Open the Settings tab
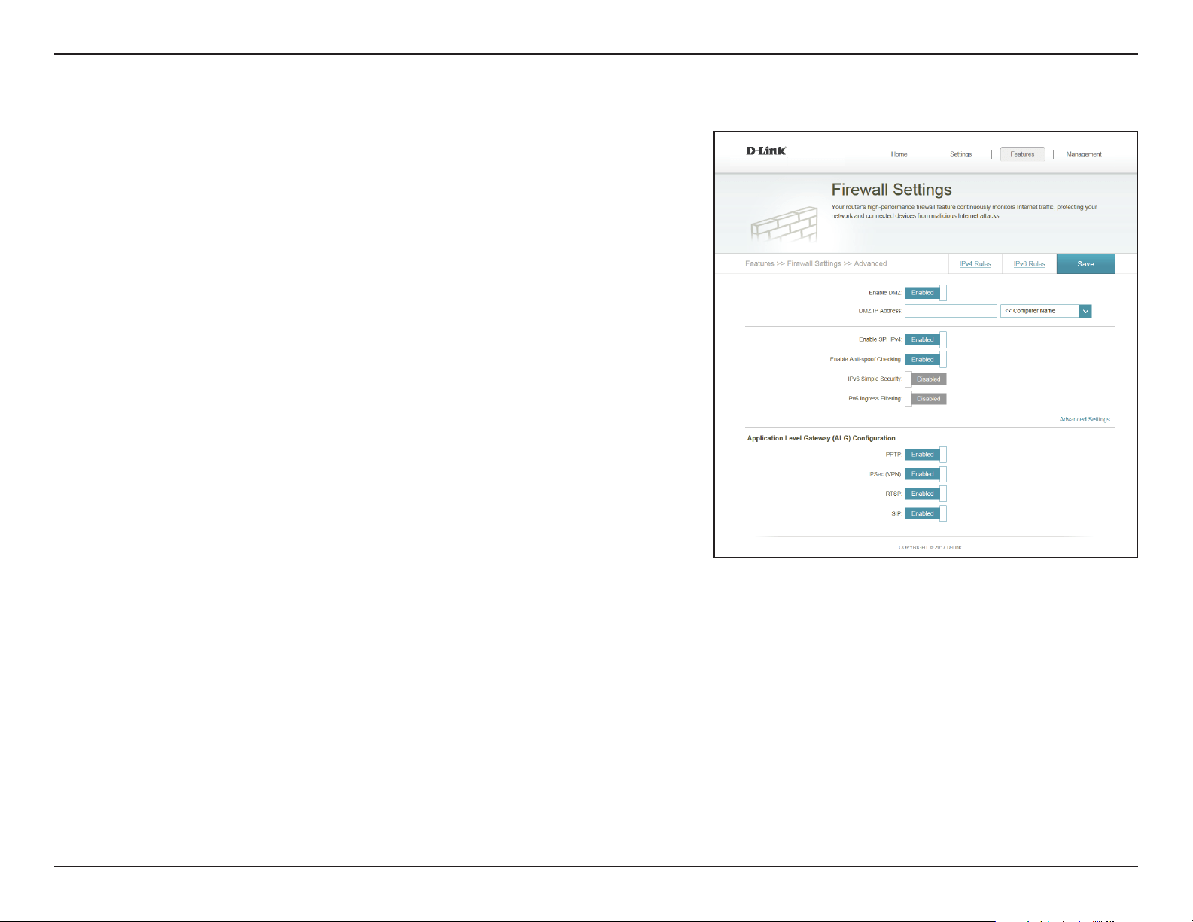Image resolution: width=1193 pixels, height=922 pixels. coord(960,154)
